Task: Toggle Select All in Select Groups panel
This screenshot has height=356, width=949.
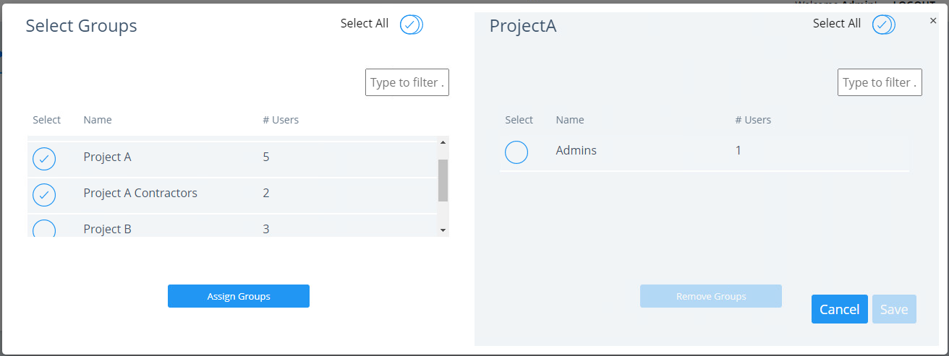Action: point(411,25)
